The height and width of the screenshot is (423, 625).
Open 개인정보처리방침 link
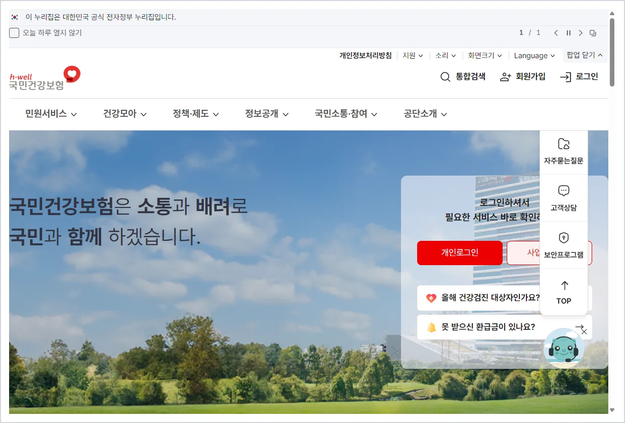[366, 56]
